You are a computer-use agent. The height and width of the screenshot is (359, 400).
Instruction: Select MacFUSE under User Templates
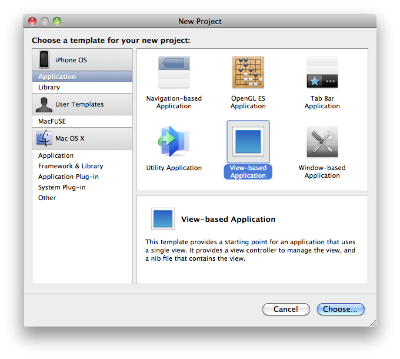(x=82, y=121)
